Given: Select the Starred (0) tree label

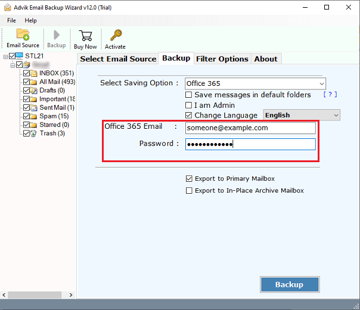Looking at the screenshot, I should (x=54, y=125).
